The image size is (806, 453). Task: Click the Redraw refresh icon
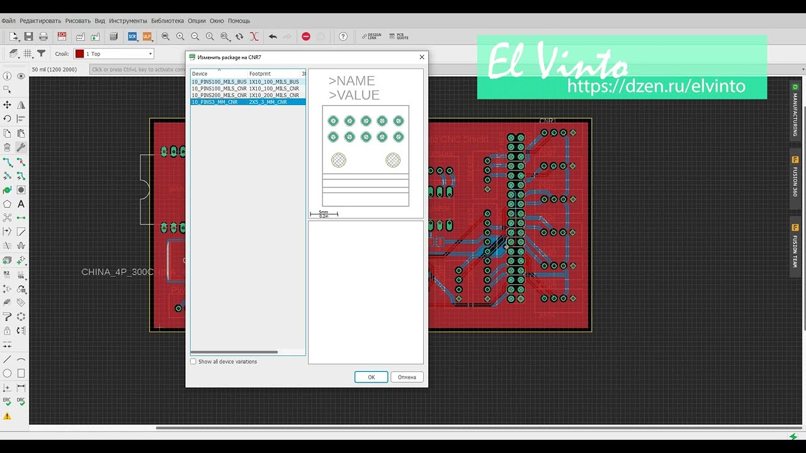(x=239, y=36)
